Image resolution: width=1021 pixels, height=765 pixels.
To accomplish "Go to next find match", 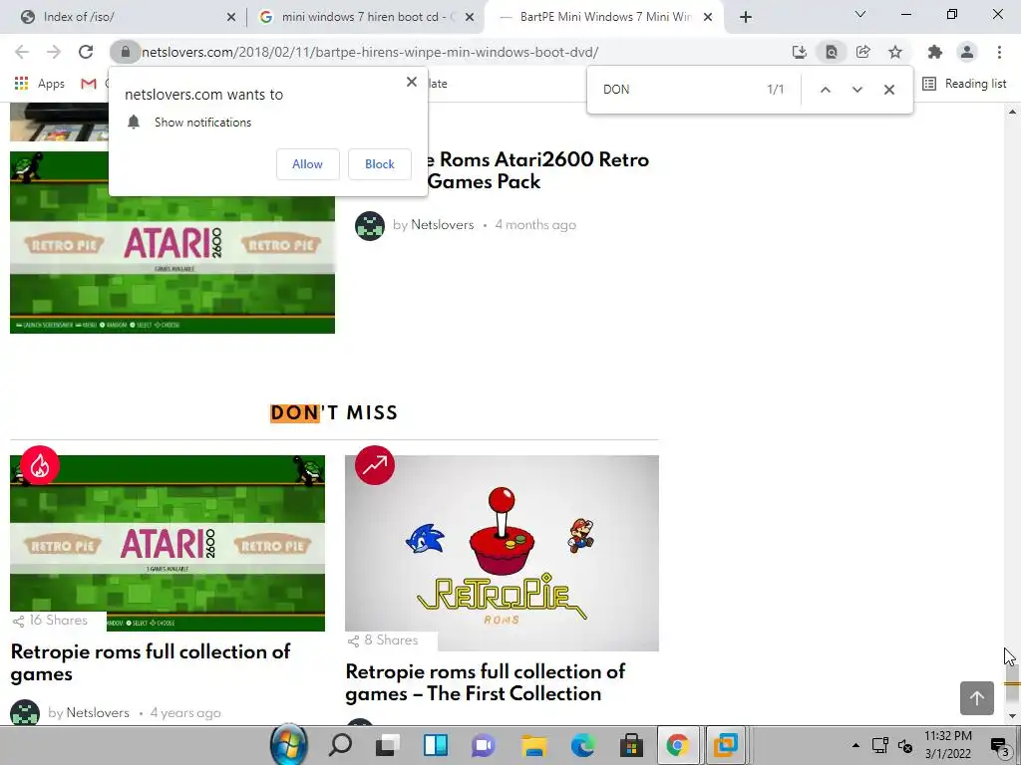I will [856, 90].
